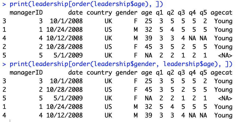Click the q5 header in second table
This screenshot has height=122, width=248.
[x=203, y=73]
